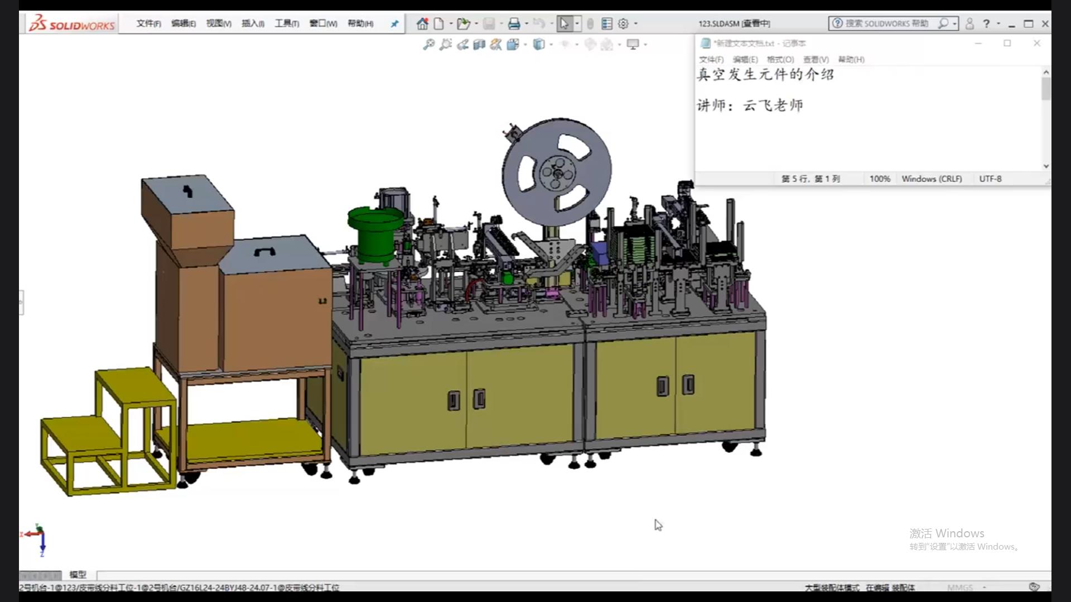Expand the Open file dropdown arrow
The image size is (1071, 602).
click(x=476, y=24)
